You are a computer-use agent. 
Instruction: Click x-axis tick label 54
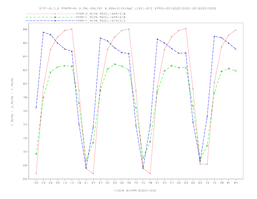[x=165, y=183]
